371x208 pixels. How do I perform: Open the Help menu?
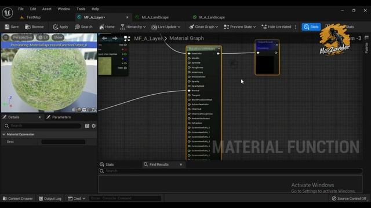(x=95, y=9)
